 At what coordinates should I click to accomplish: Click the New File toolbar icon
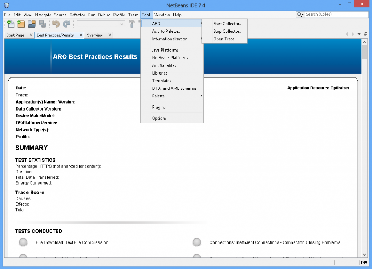(x=11, y=24)
